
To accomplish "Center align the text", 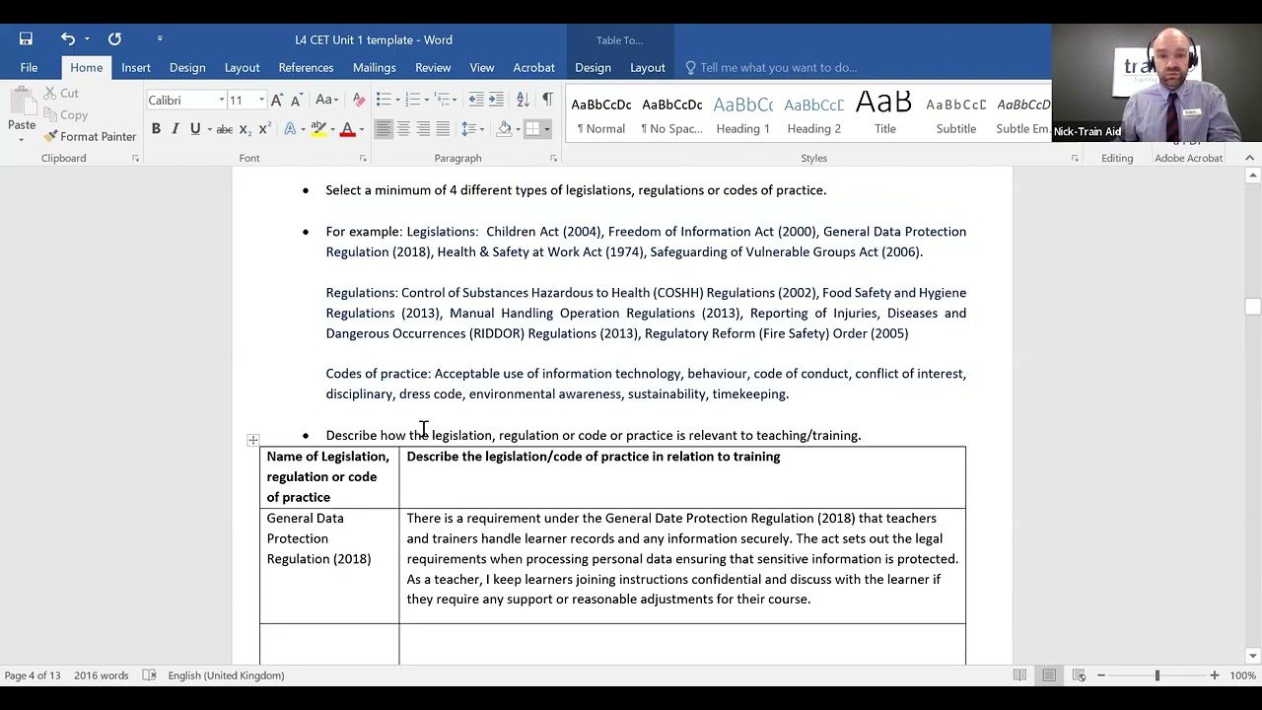I will 403,129.
